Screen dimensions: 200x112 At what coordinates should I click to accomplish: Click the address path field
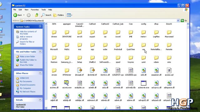coord(99,21)
